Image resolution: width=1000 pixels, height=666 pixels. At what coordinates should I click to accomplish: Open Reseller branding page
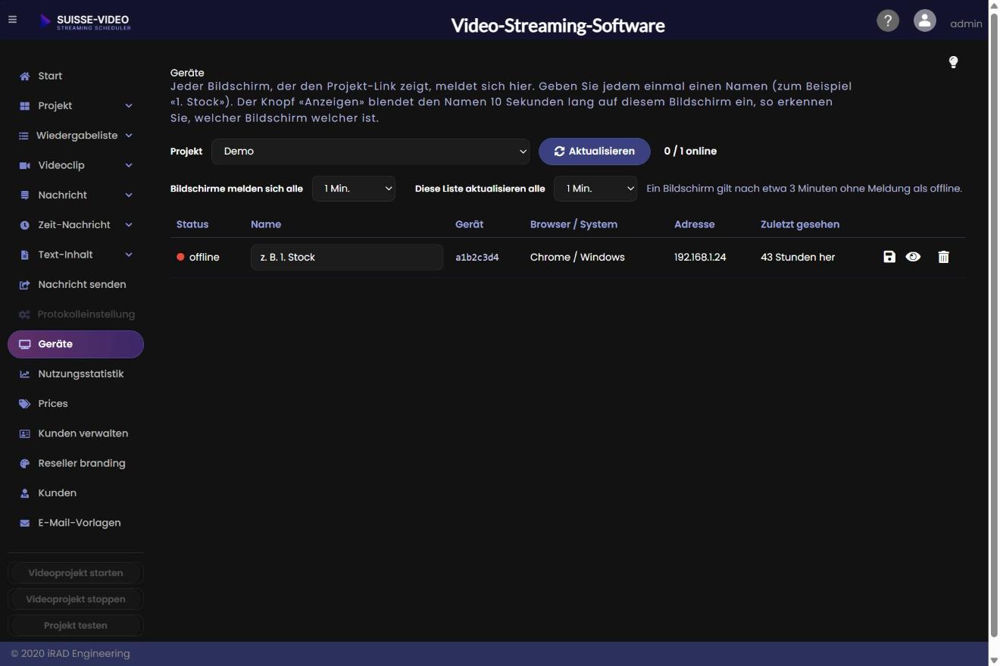(76, 463)
